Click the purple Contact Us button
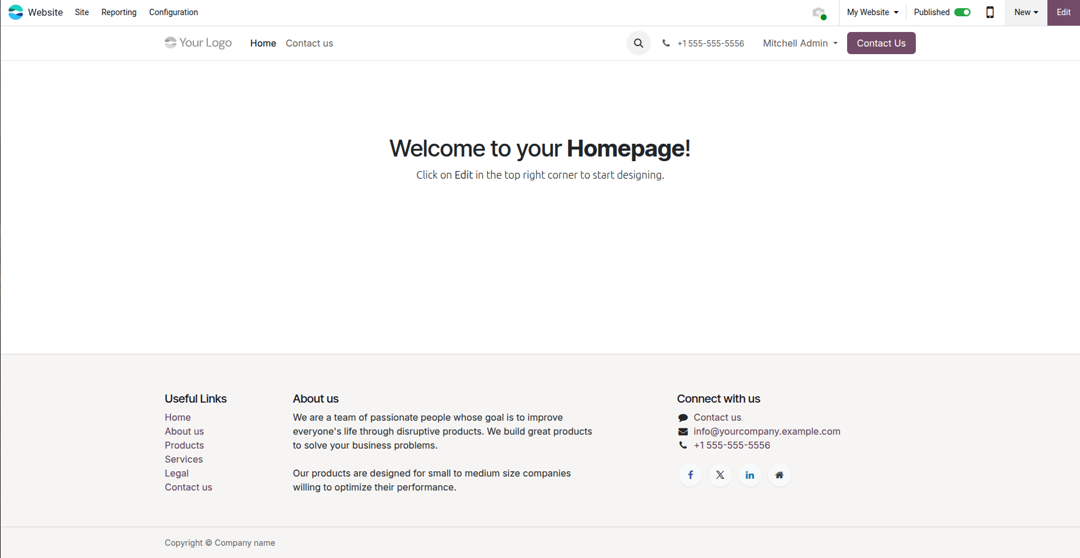 (881, 43)
